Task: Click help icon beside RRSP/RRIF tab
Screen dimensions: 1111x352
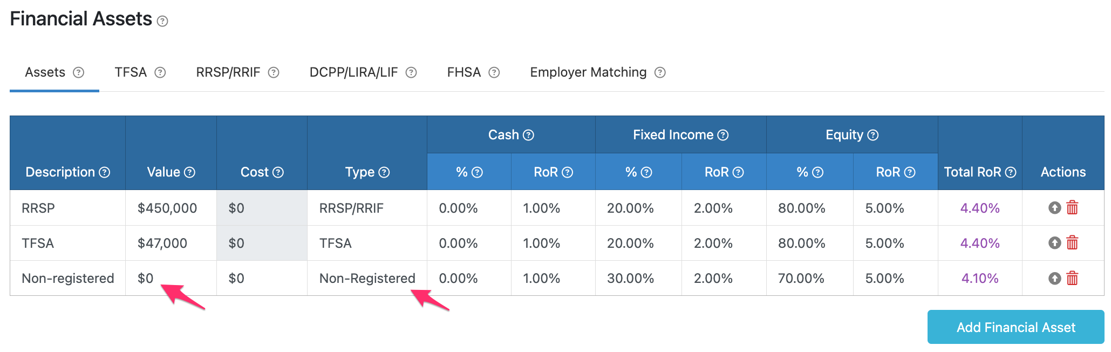Action: point(274,72)
